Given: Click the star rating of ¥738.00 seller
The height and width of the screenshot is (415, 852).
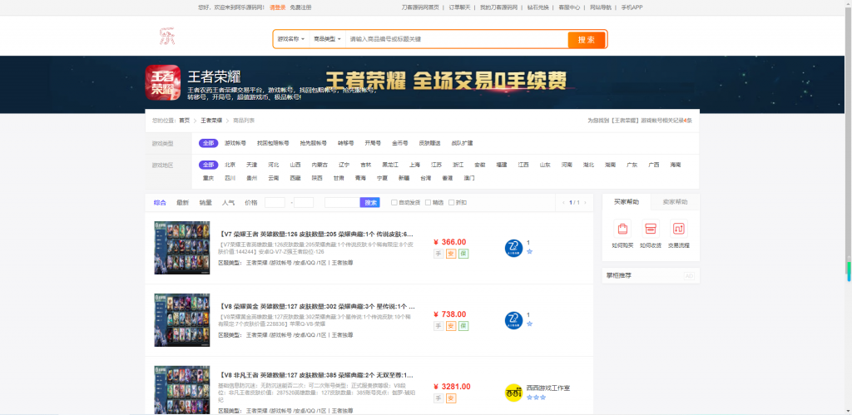Looking at the screenshot, I should coord(529,324).
